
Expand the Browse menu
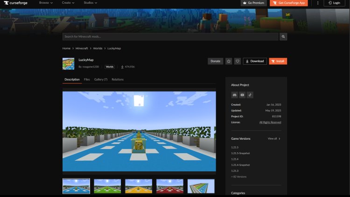[46, 3]
